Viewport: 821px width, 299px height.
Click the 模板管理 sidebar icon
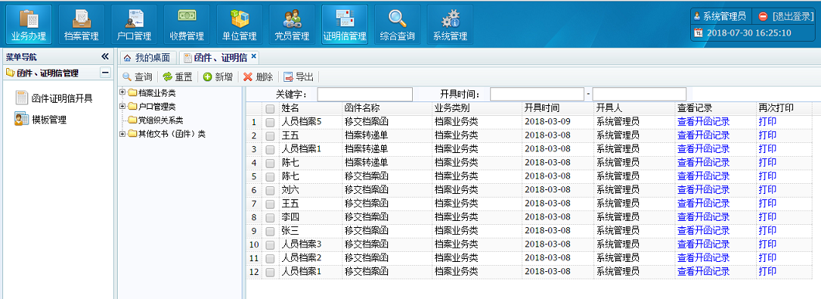[22, 119]
